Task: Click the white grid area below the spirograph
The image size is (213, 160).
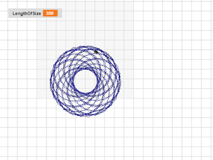Action: point(86,136)
